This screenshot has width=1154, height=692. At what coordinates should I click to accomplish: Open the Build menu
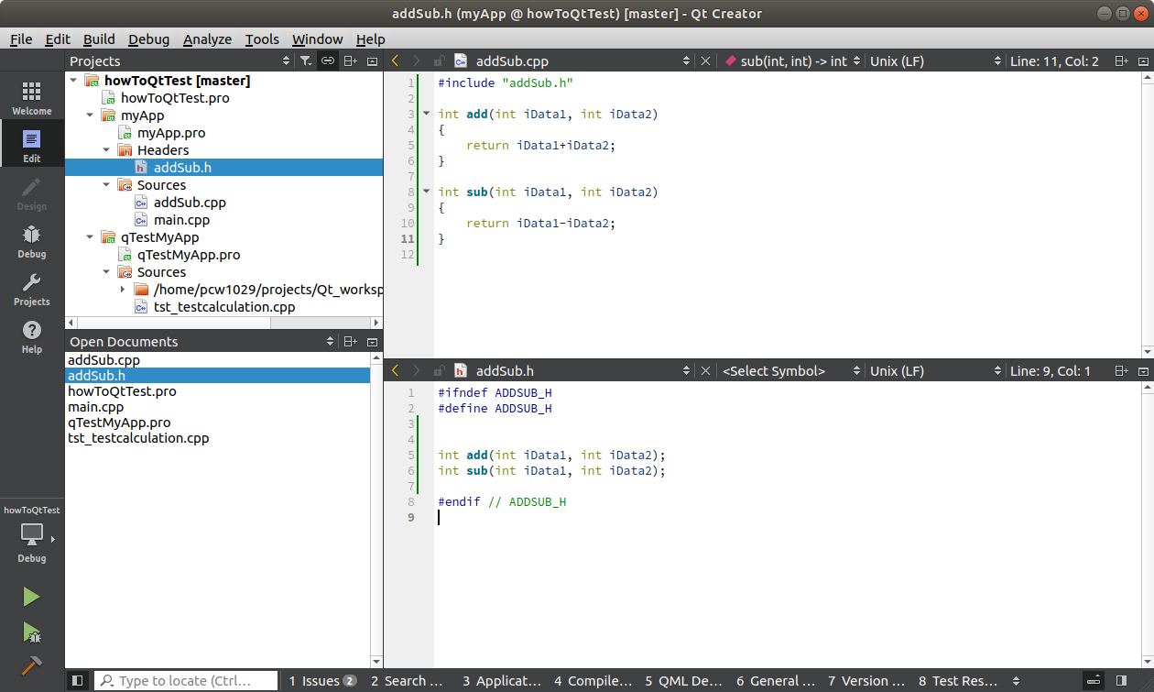click(x=99, y=39)
